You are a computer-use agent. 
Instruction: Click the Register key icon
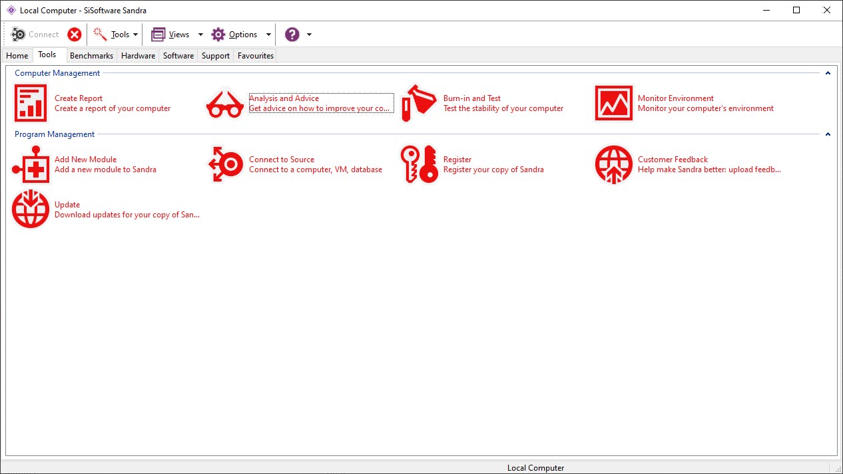(x=420, y=164)
